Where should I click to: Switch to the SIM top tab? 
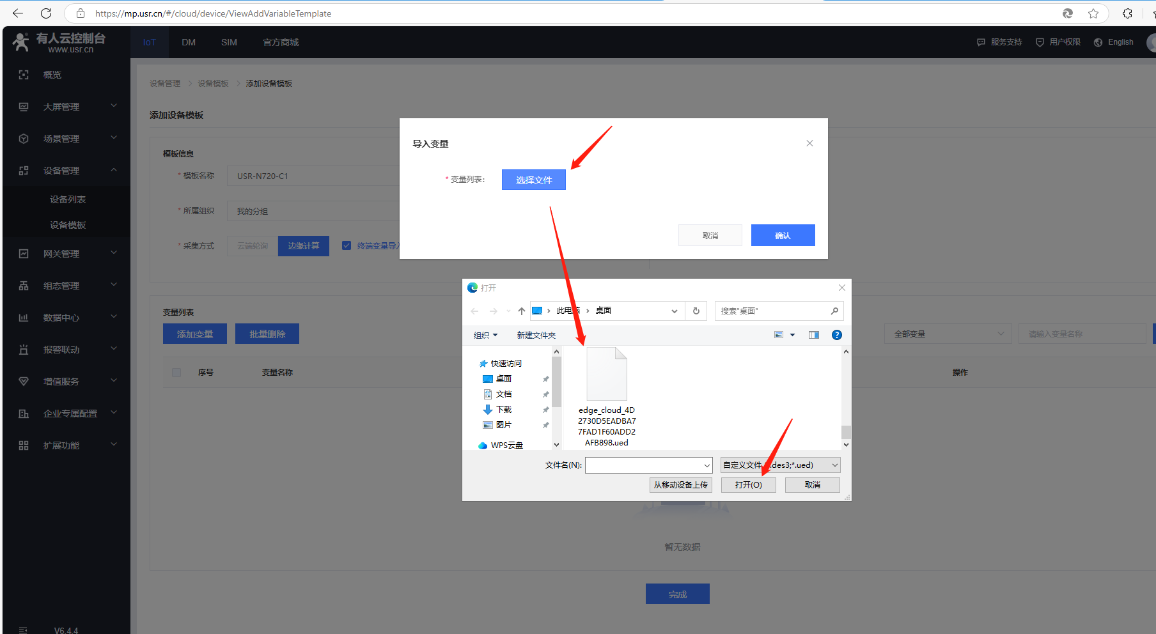[x=229, y=42]
